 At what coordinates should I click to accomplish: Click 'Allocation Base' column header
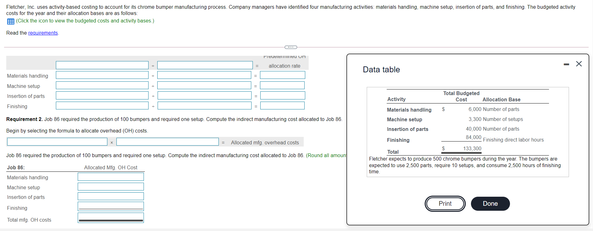click(502, 99)
